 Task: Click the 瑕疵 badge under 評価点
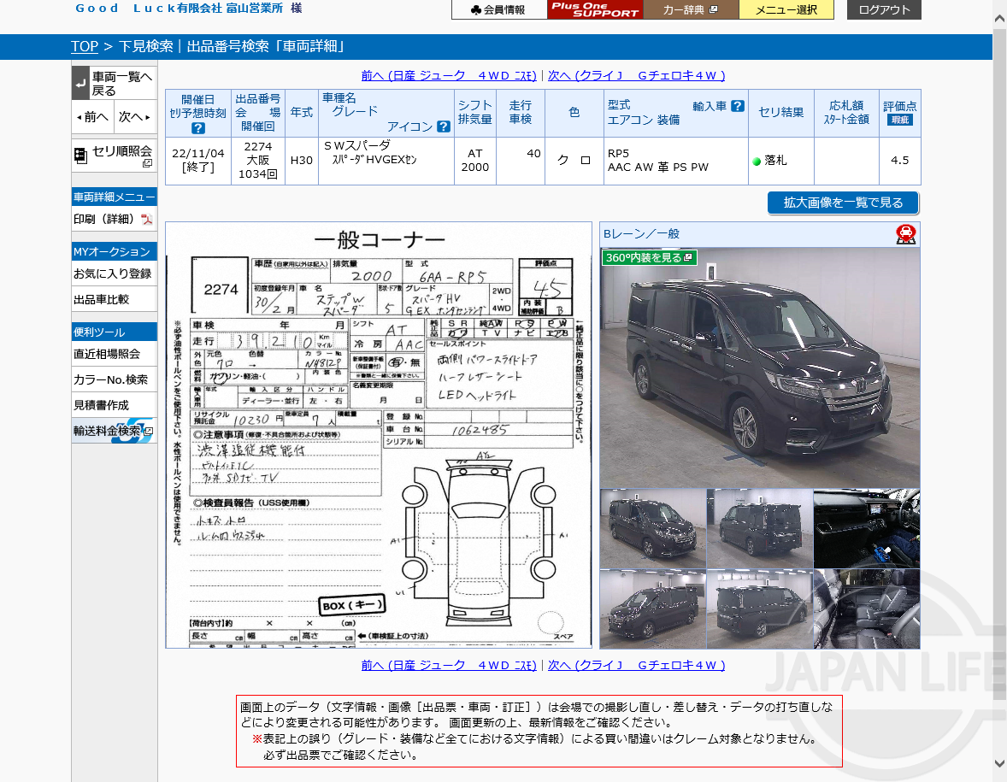[899, 121]
